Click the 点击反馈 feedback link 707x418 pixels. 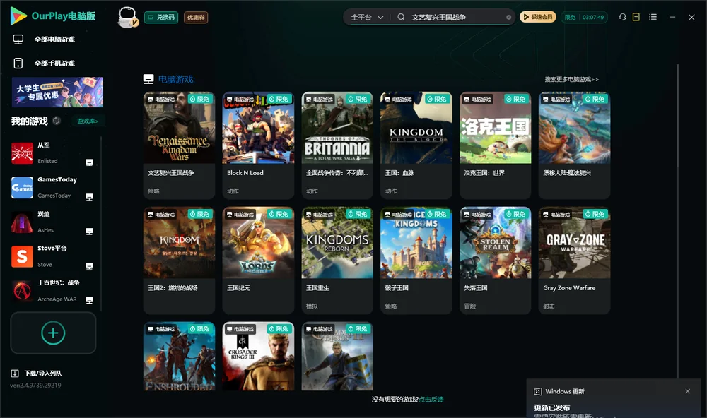tap(431, 399)
